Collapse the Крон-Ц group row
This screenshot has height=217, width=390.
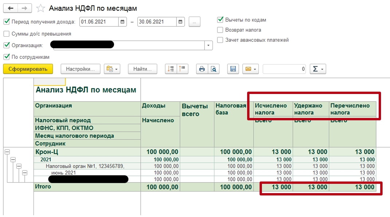coord(7,152)
